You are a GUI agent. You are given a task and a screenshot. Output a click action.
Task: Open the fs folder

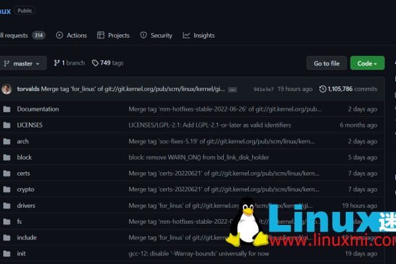[19, 222]
